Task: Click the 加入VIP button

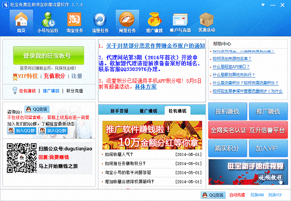Action: pyautogui.click(x=268, y=149)
